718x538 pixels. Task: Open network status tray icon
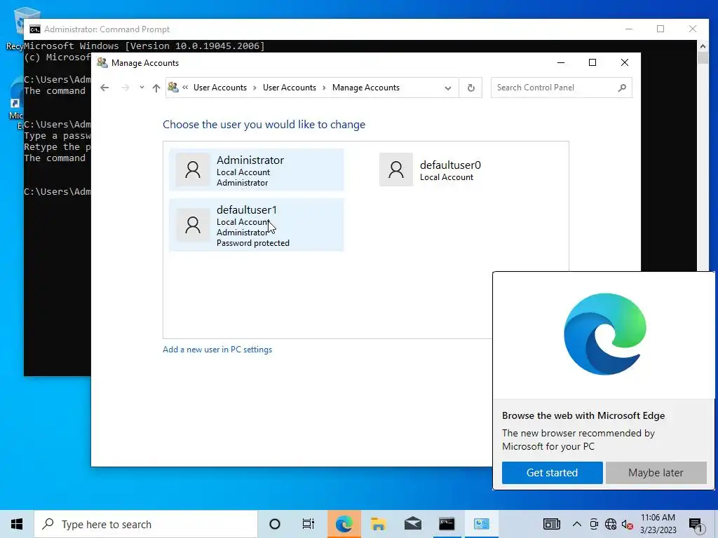611,524
